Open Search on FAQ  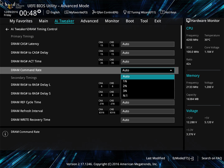pyautogui.click(x=212, y=158)
